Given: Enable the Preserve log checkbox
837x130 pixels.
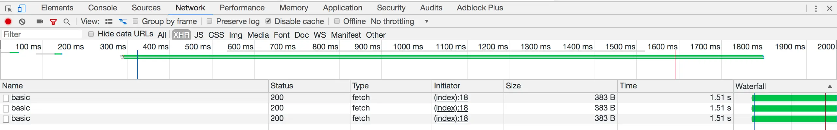Looking at the screenshot, I should click(210, 21).
